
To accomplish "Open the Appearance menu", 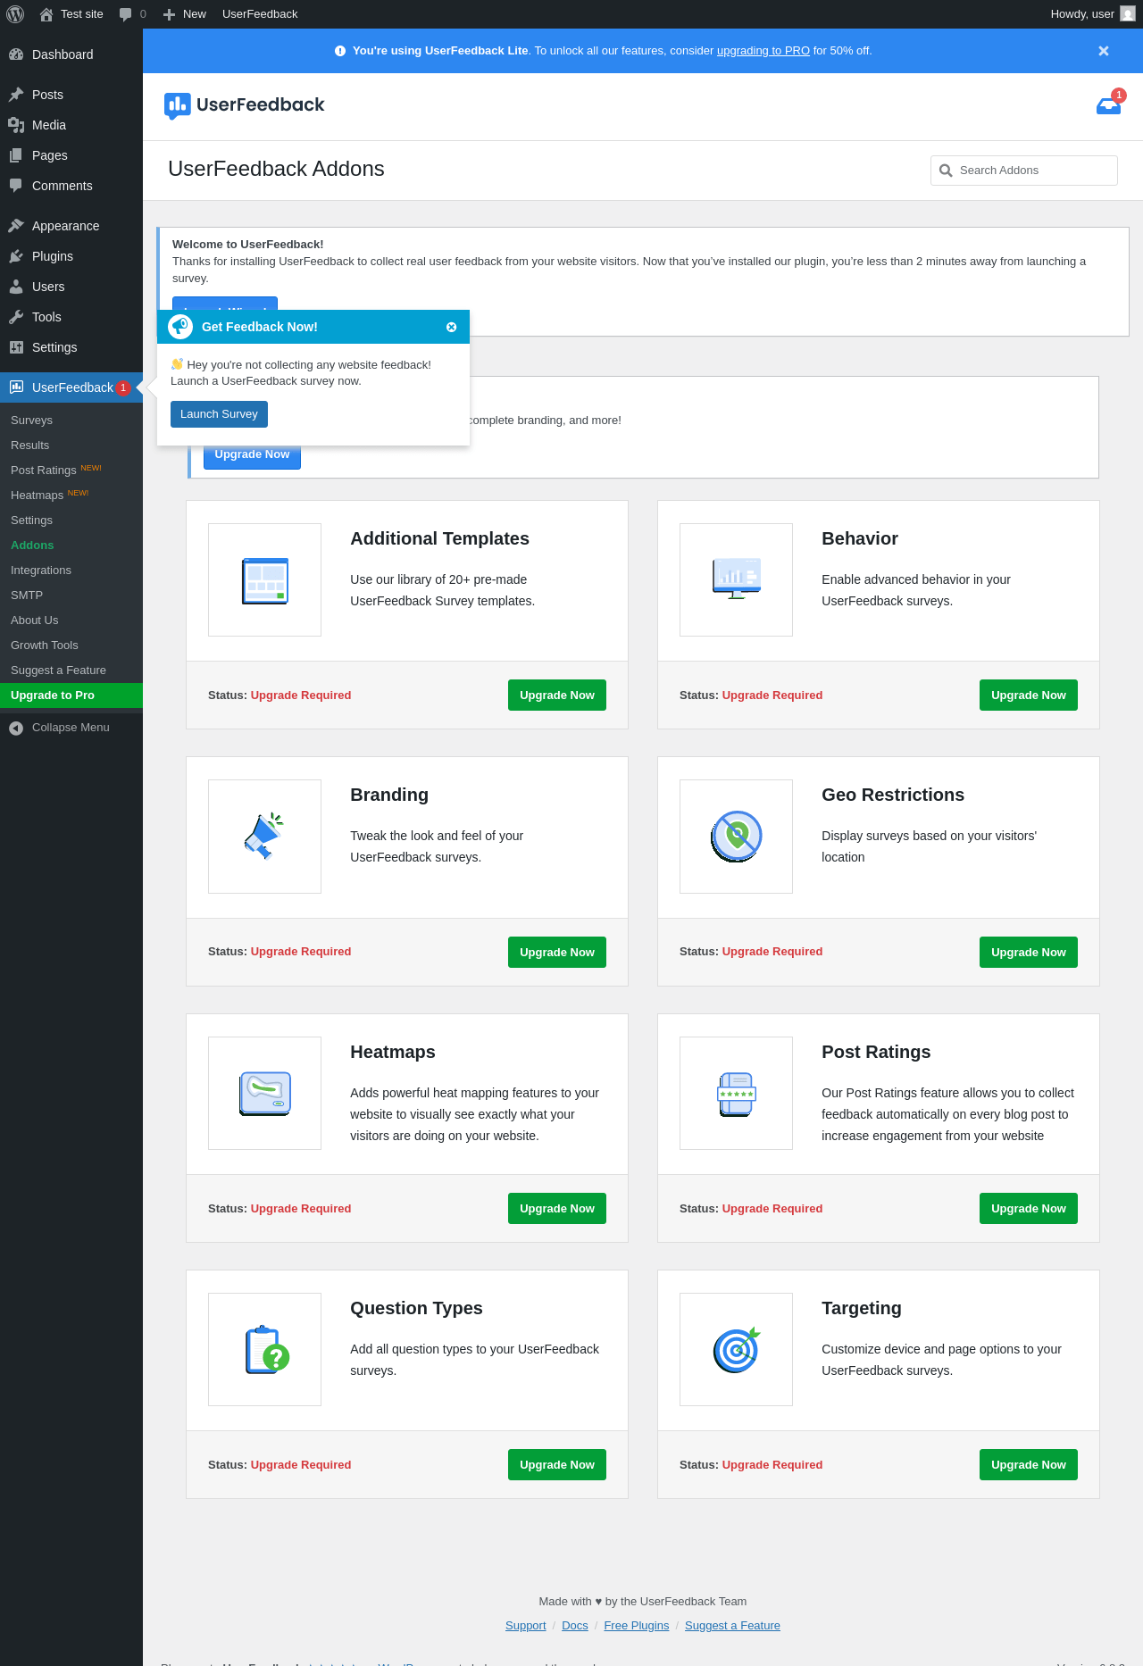I will click(x=71, y=226).
